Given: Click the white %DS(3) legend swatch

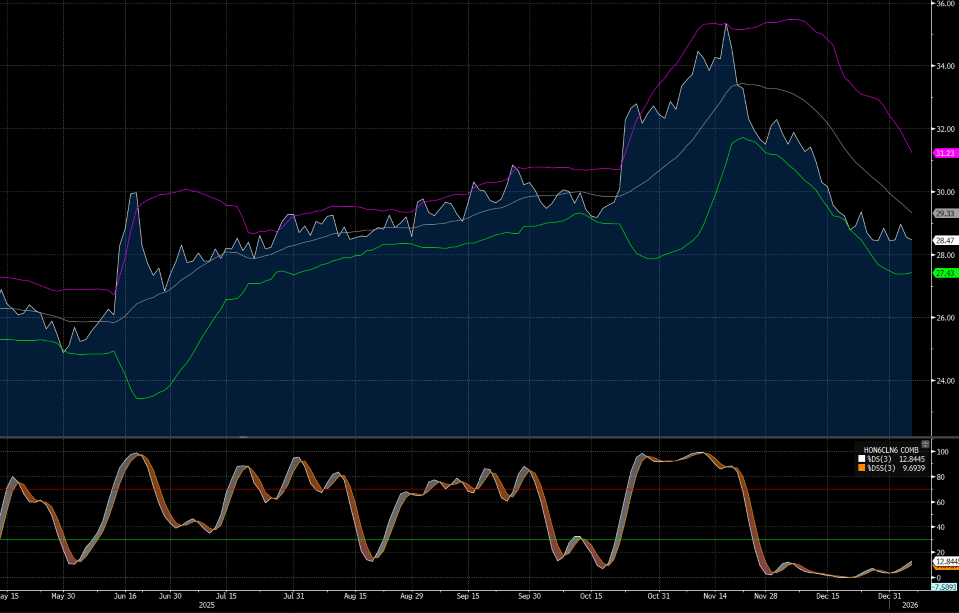Looking at the screenshot, I should pos(862,459).
